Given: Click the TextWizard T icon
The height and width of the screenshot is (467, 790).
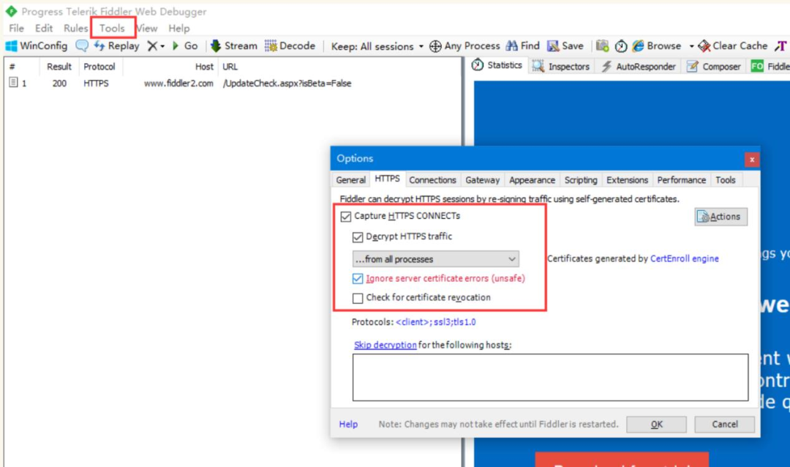Looking at the screenshot, I should pos(780,46).
